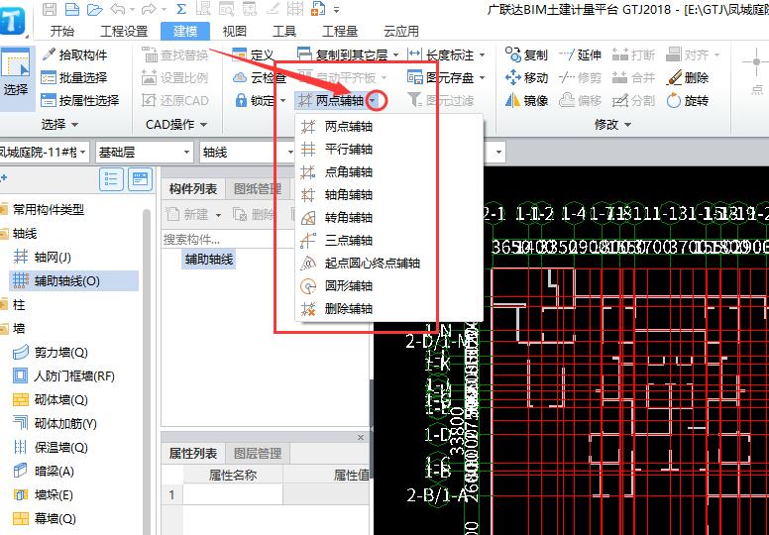Select 辅助轴线 item in component list
This screenshot has width=769, height=535.
pyautogui.click(x=209, y=260)
